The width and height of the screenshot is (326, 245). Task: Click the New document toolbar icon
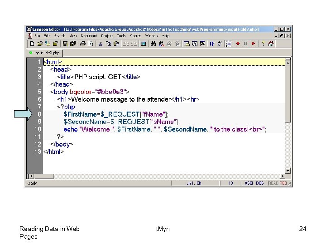click(x=32, y=44)
